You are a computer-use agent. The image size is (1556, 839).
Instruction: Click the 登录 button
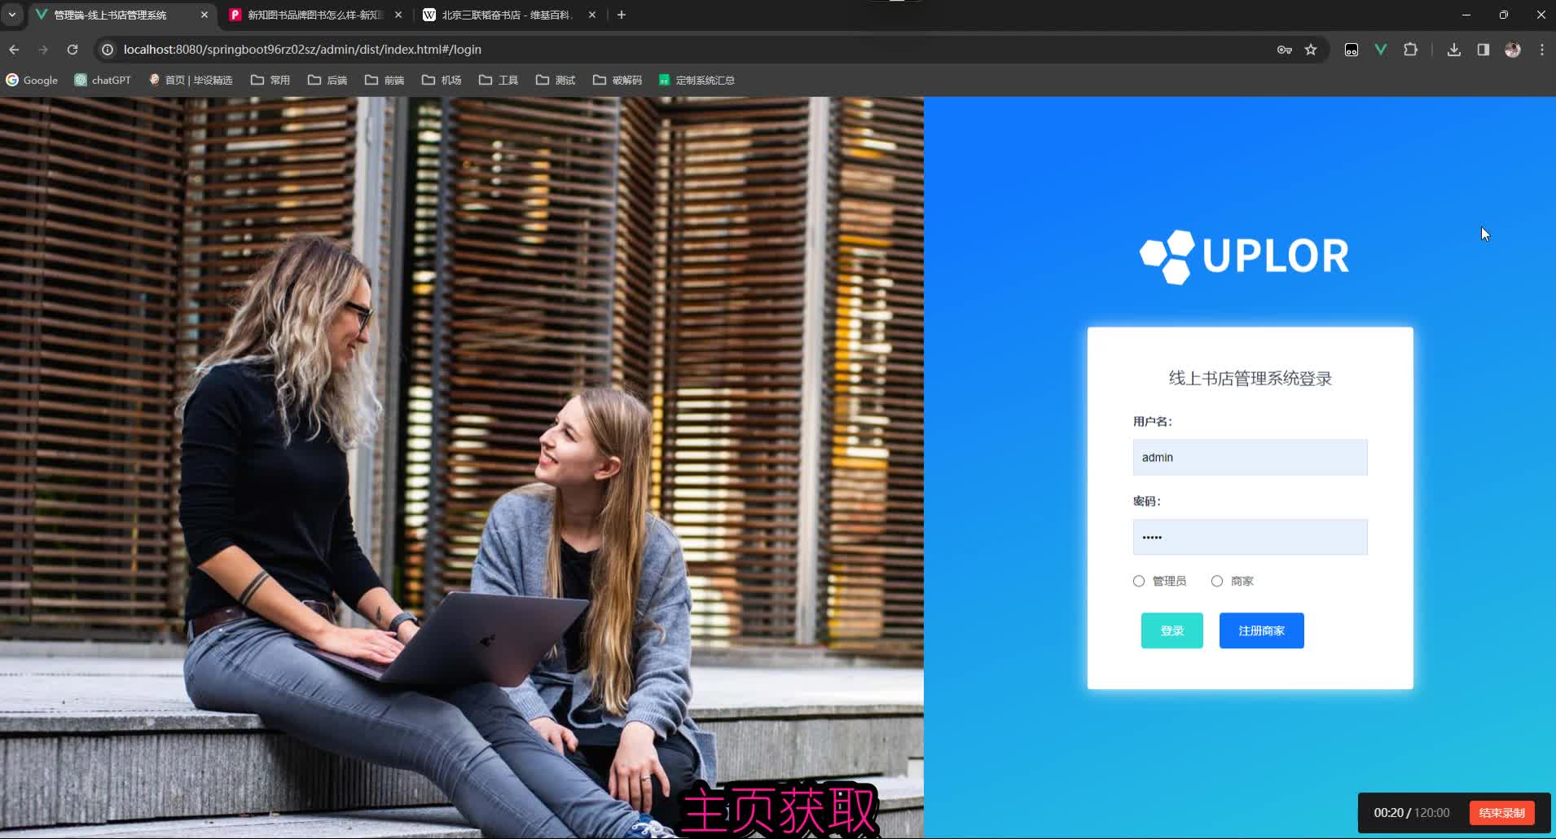1171,630
